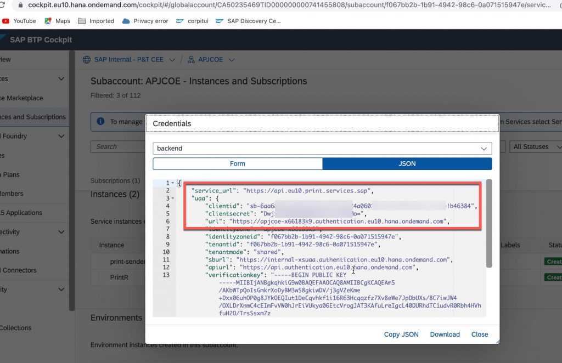Collapse the root JSON object at line 1
The width and height of the screenshot is (562, 363).
pyautogui.click(x=173, y=183)
